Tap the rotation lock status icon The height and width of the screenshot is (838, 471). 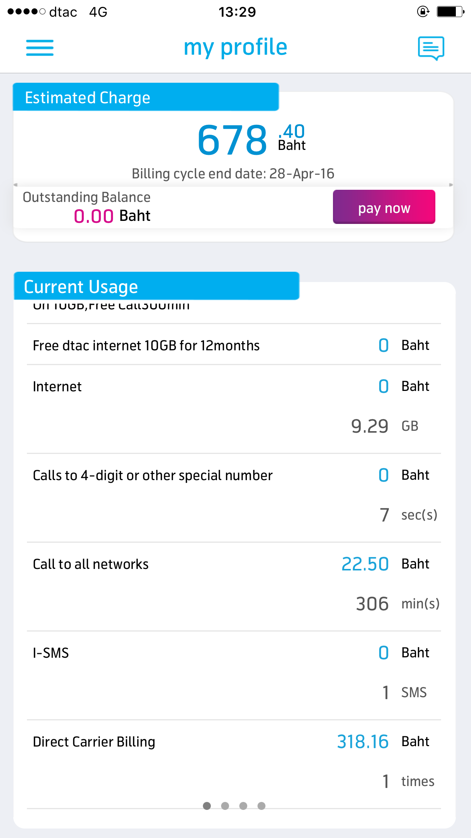point(423,12)
